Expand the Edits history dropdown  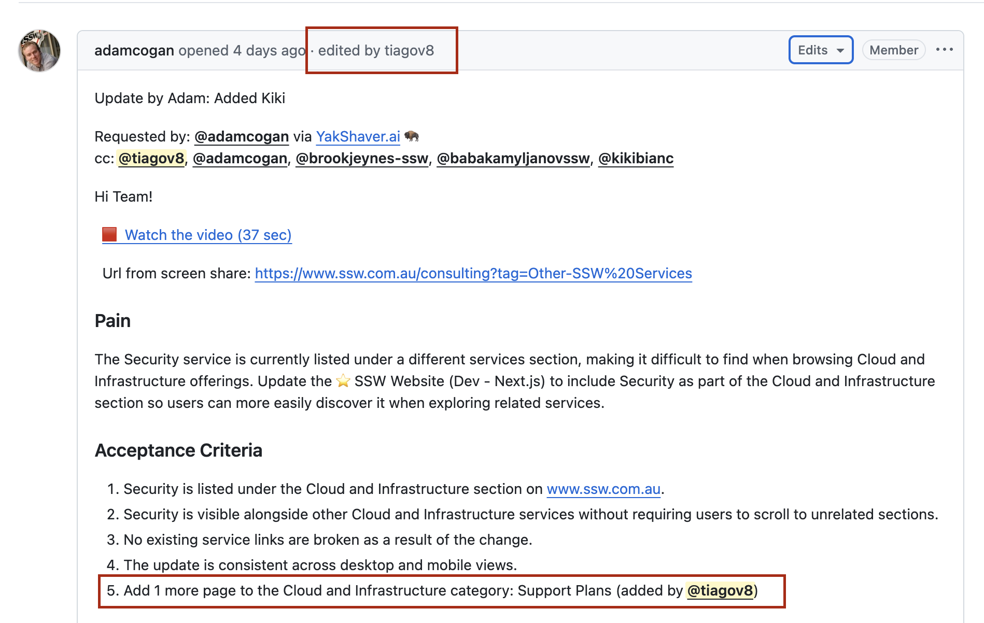click(x=821, y=50)
